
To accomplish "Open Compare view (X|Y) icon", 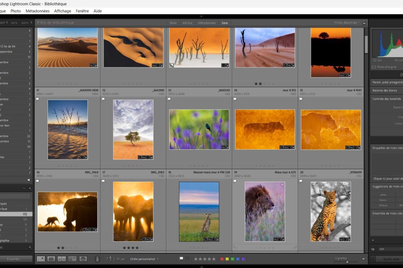I will click(62, 259).
